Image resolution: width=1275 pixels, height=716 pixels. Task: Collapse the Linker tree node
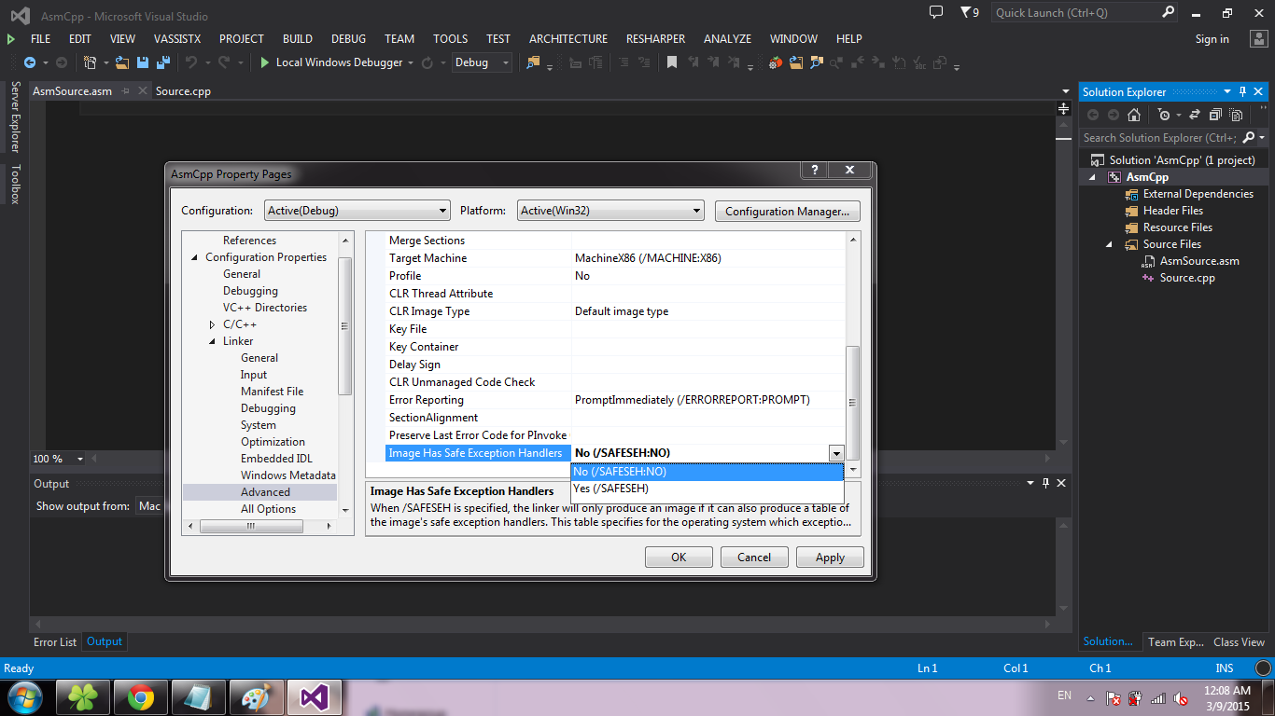click(213, 341)
